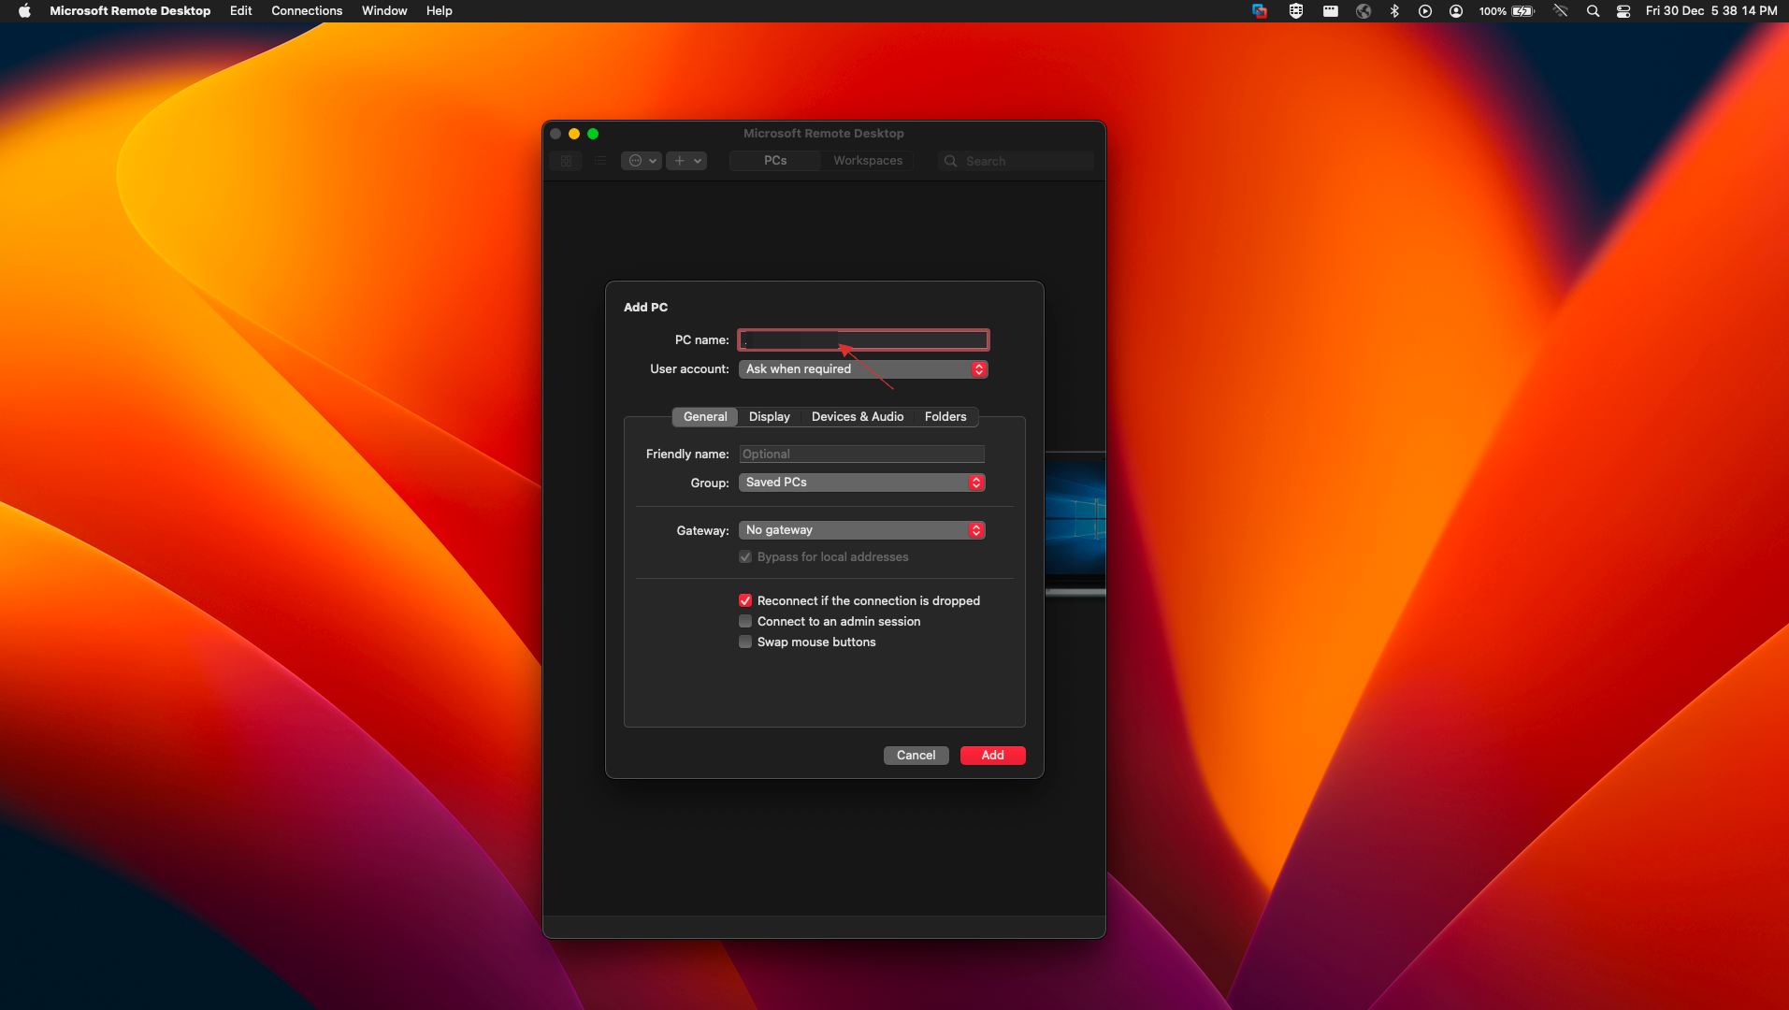Click the Wi-Fi status icon
Screen dimensions: 1789x1010
click(1560, 11)
